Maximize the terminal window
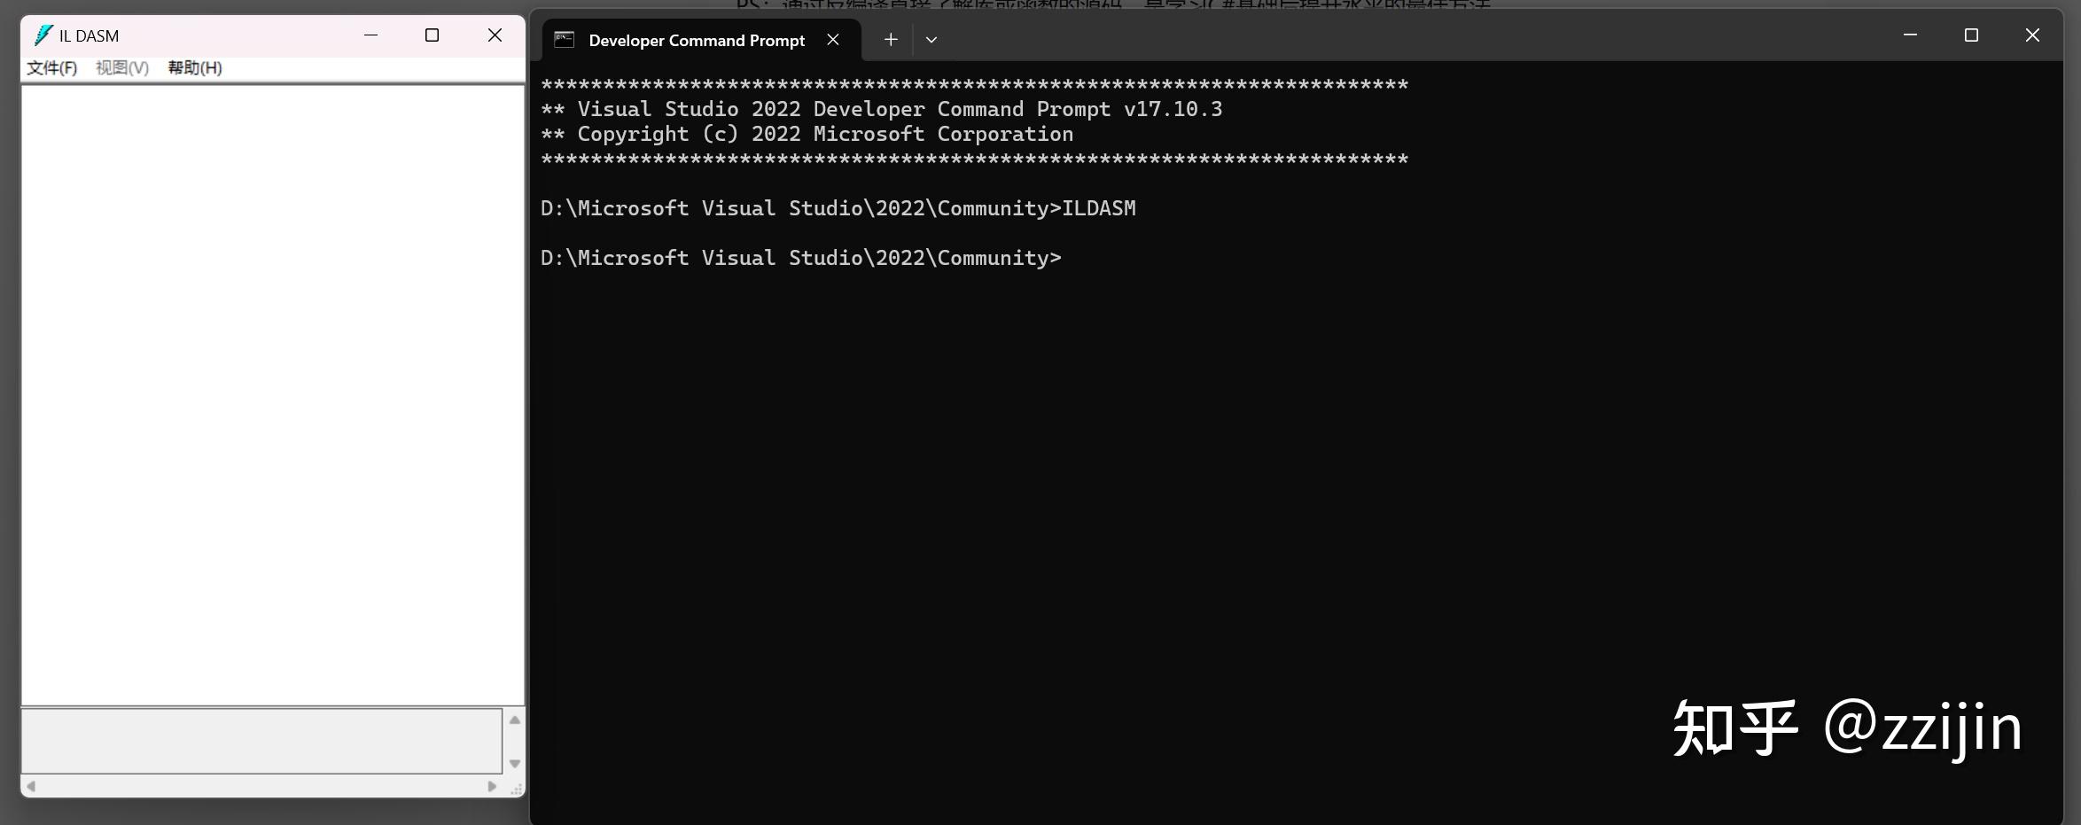Viewport: 2081px width, 825px height. point(1971,35)
